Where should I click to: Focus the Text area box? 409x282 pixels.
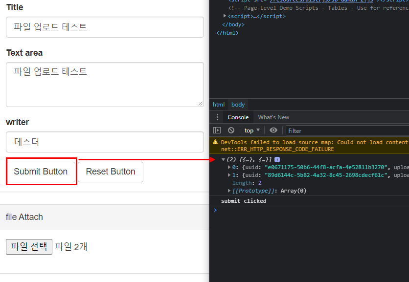[105, 85]
